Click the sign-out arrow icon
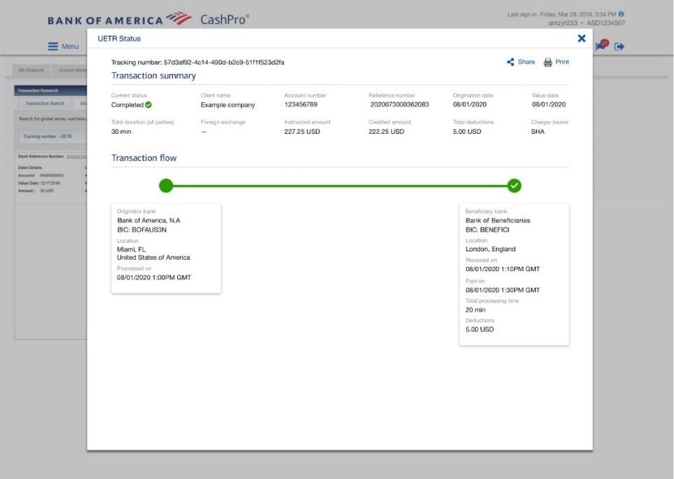Screen dimensions: 674x479 [x=619, y=46]
